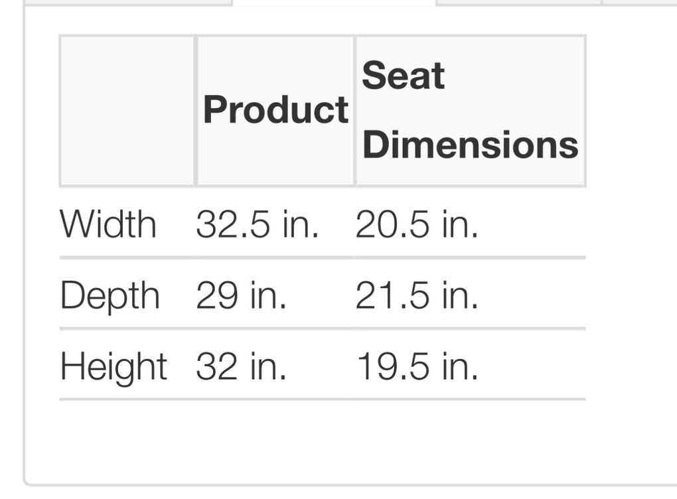Click the divider line below Depth row
The width and height of the screenshot is (677, 499).
coord(322,328)
